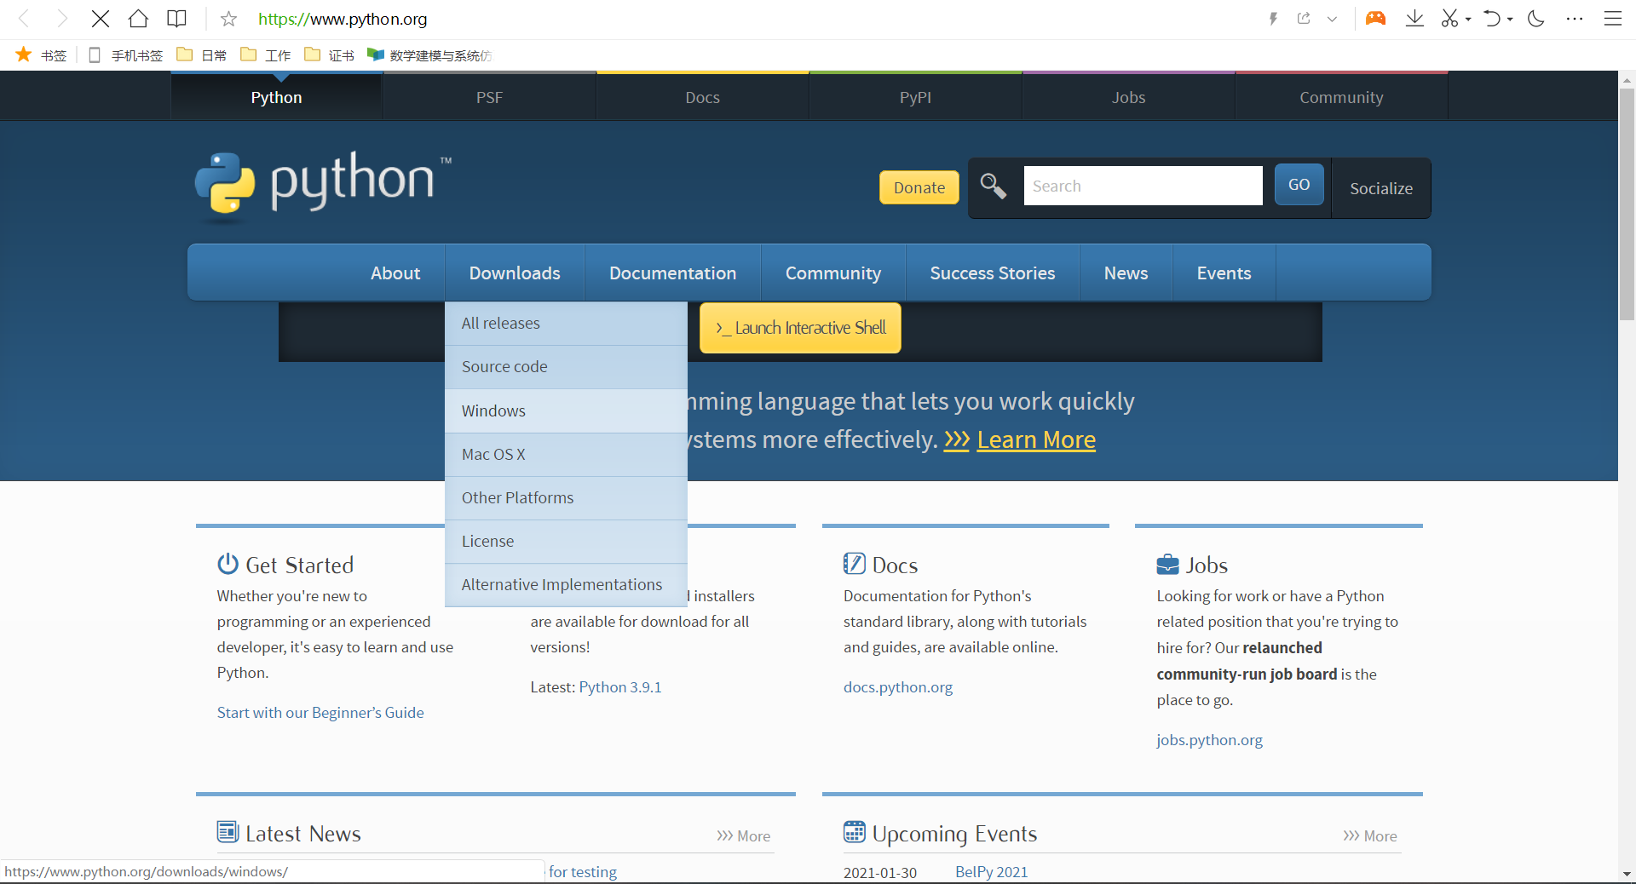This screenshot has height=884, width=1636.
Task: Switch to the Community top tab
Action: click(1341, 97)
